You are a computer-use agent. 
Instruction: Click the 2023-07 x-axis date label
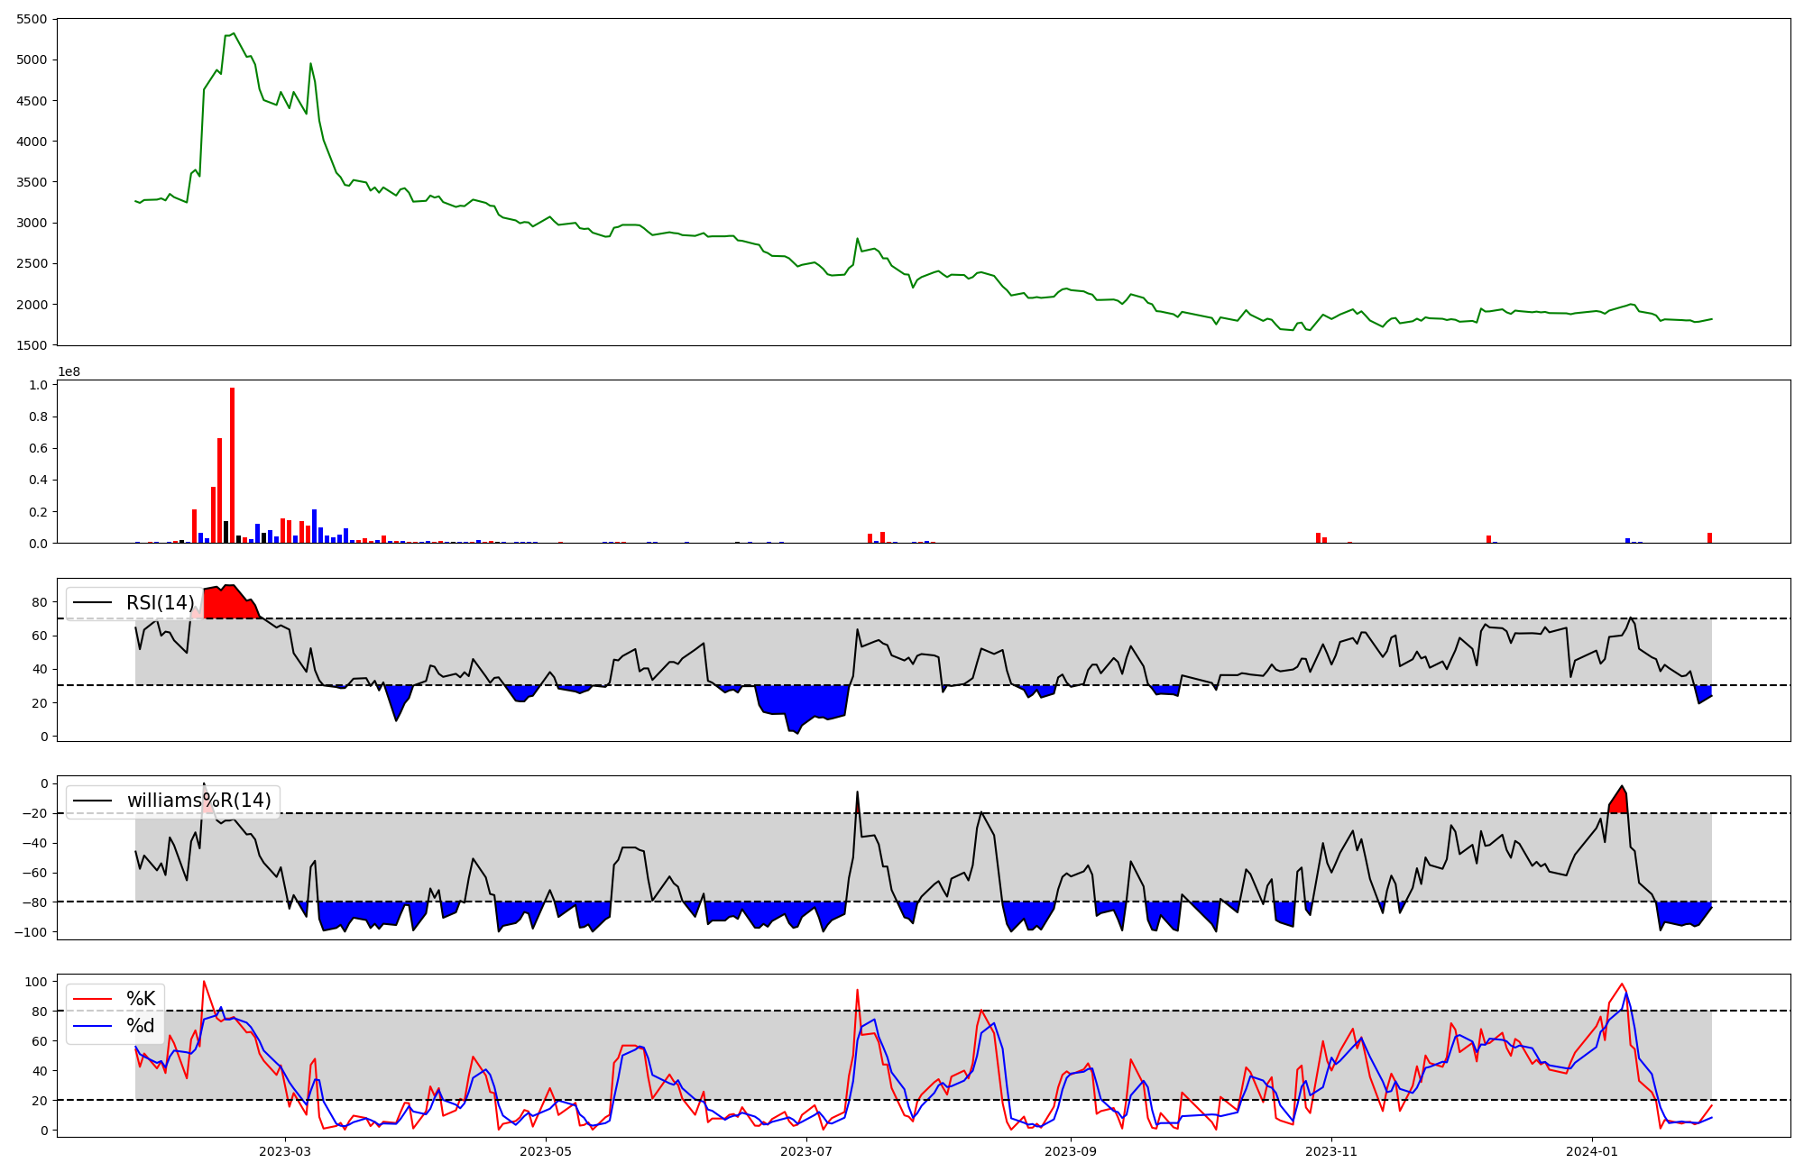pos(805,1151)
